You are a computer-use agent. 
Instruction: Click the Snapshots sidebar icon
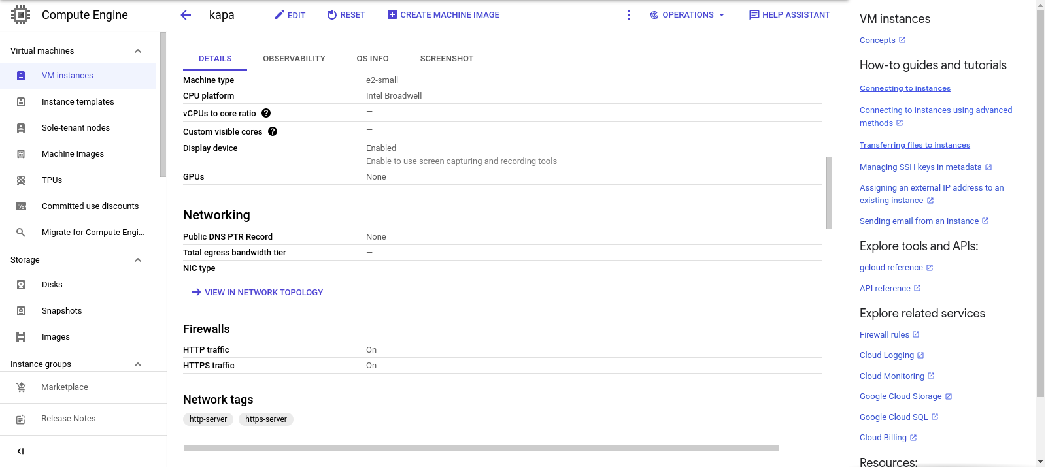pyautogui.click(x=21, y=311)
